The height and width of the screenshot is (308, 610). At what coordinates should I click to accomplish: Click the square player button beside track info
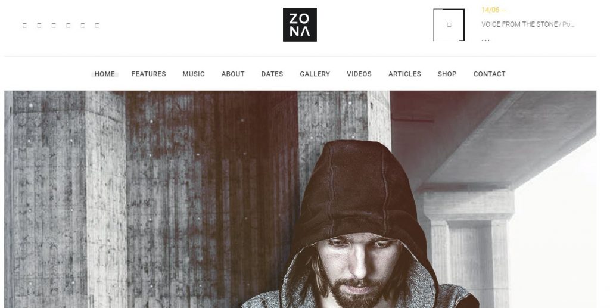[x=449, y=24]
